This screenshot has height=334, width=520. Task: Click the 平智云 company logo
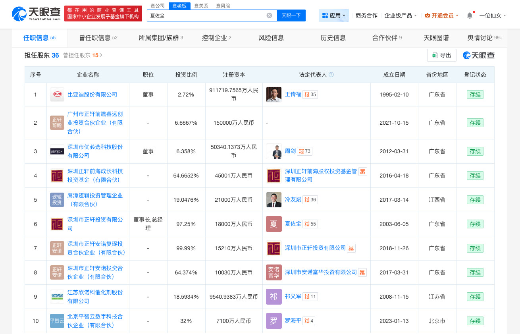pyautogui.click(x=57, y=321)
